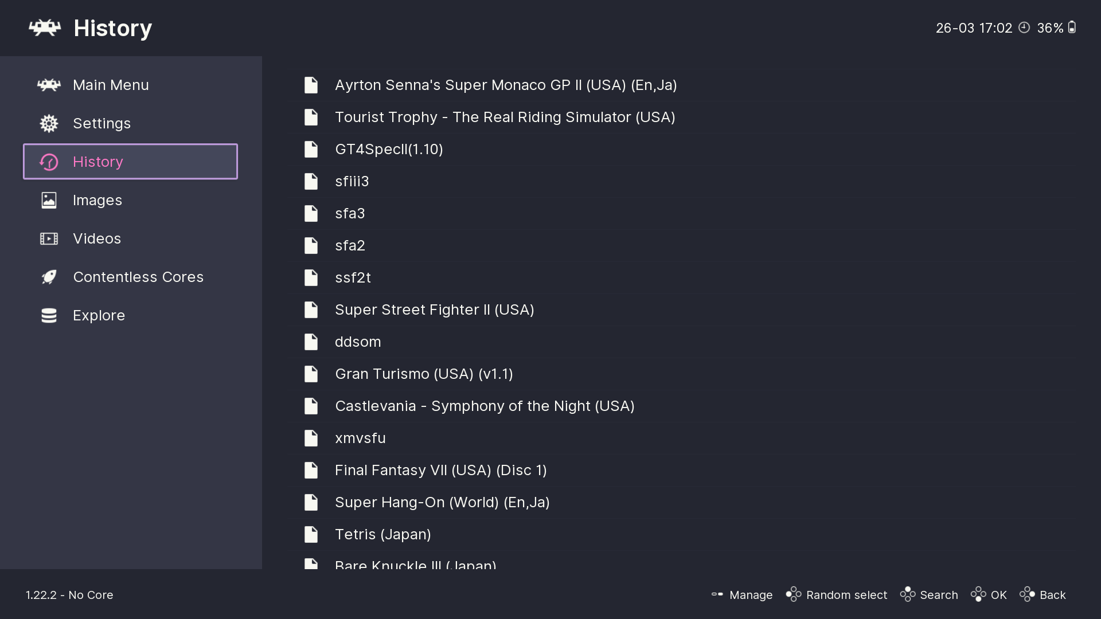Viewport: 1101px width, 619px height.
Task: Open the Main Menu tab
Action: click(111, 85)
